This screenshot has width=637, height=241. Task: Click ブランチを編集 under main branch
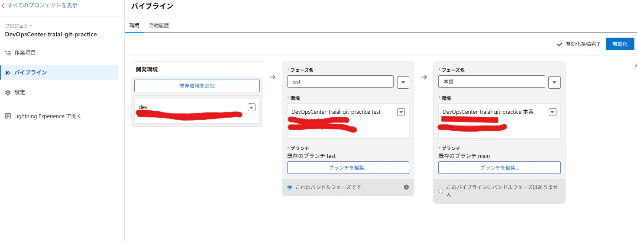pyautogui.click(x=499, y=167)
